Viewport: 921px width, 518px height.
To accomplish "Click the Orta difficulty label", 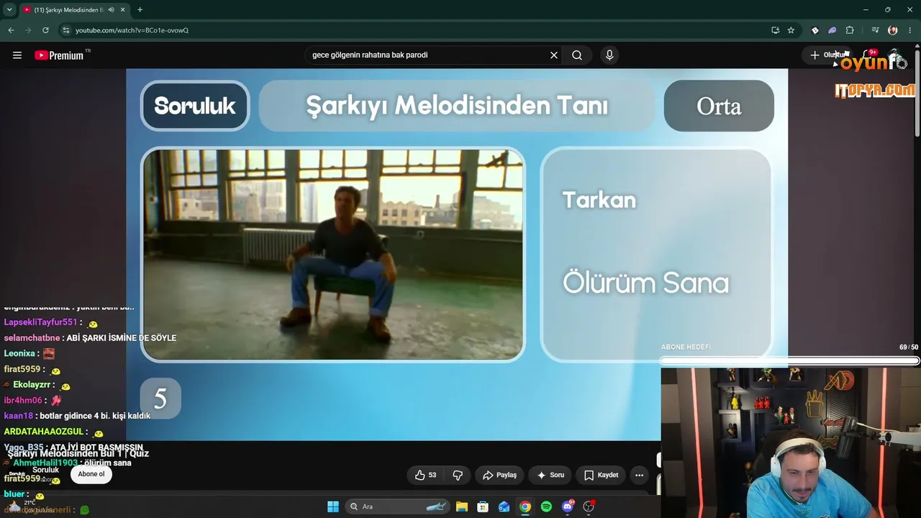I will [719, 106].
